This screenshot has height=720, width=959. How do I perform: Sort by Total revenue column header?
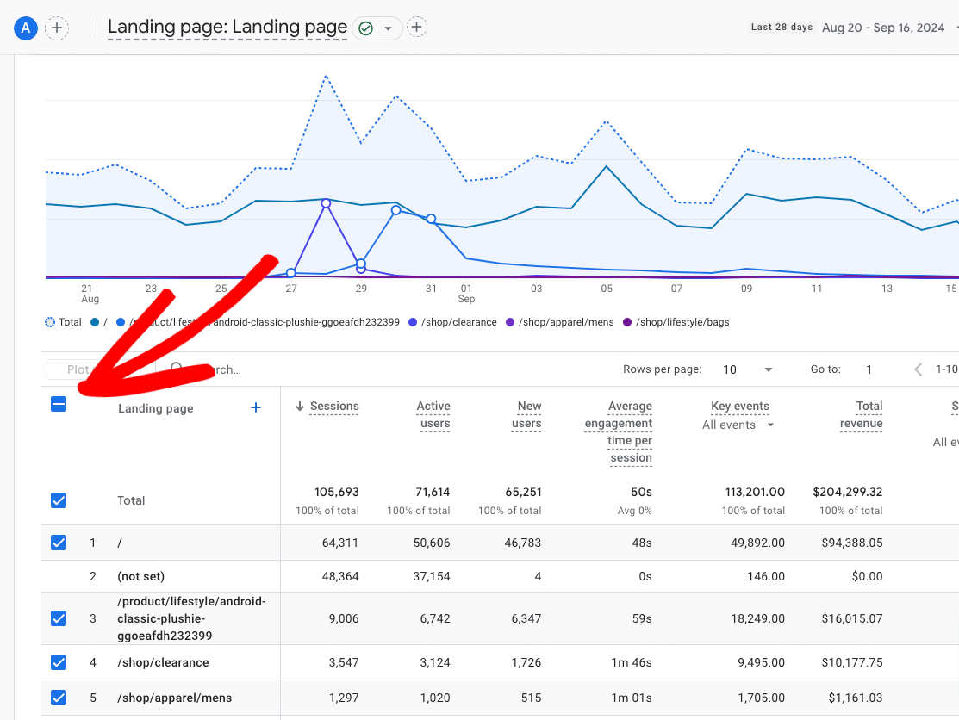(862, 414)
